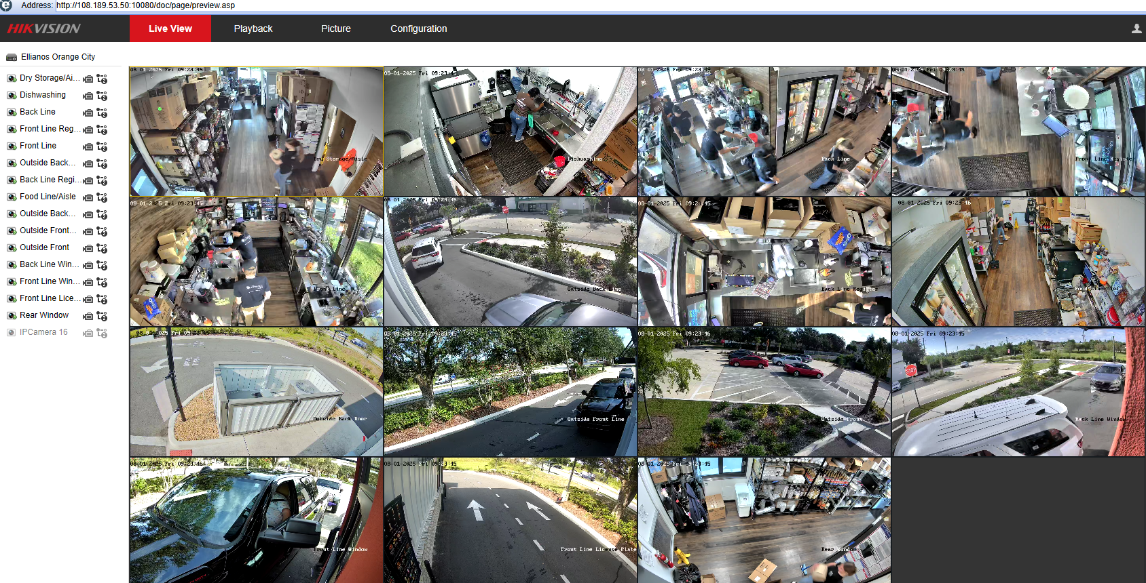Select the empty bottom-right video tile
The height and width of the screenshot is (583, 1146).
(1018, 519)
